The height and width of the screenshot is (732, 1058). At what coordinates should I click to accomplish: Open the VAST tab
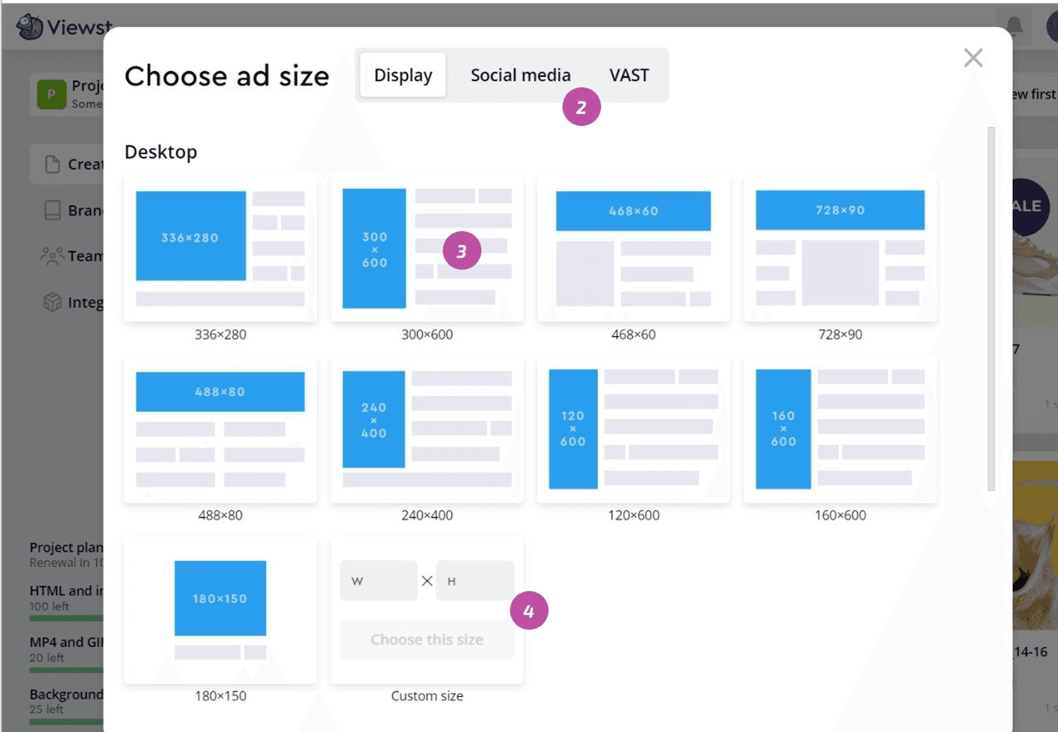[629, 75]
